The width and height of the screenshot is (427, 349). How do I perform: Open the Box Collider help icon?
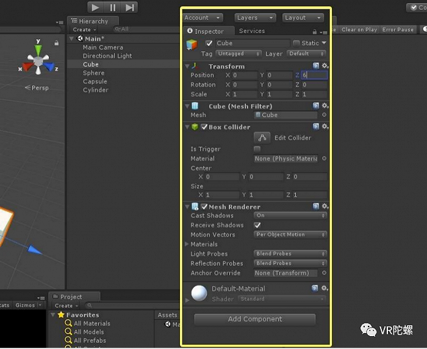tap(315, 127)
